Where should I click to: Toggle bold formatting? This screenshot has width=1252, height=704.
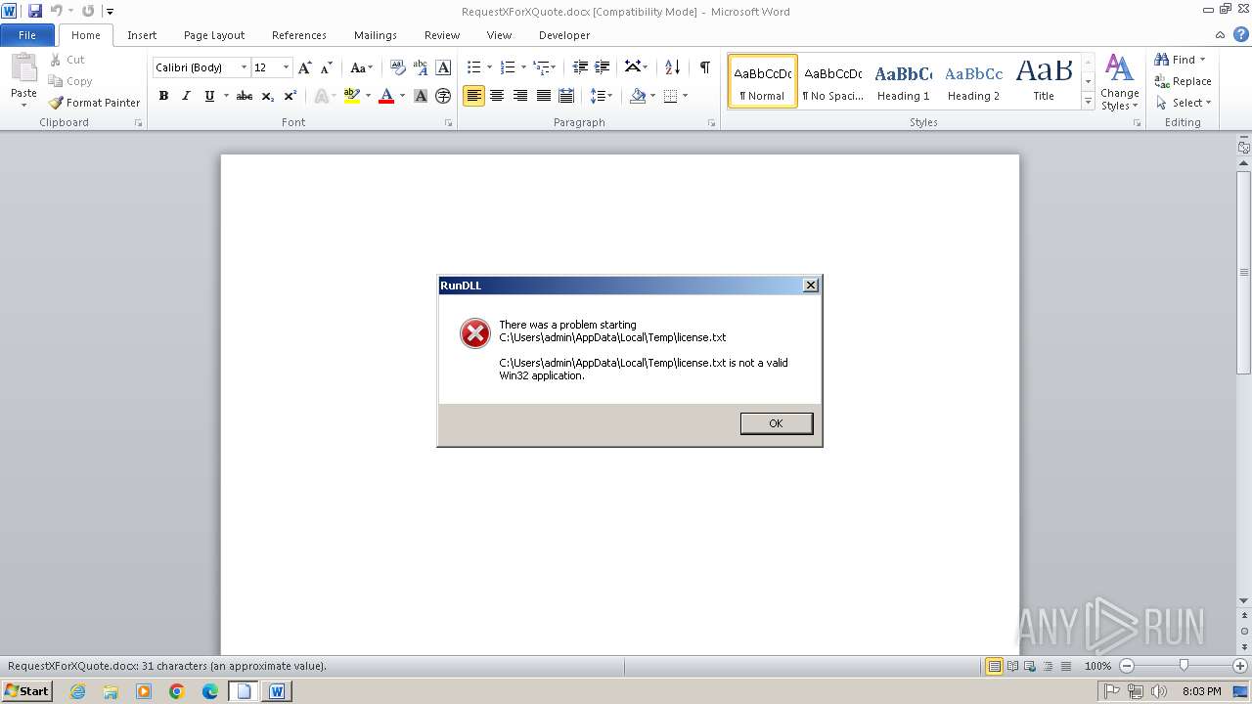click(163, 96)
